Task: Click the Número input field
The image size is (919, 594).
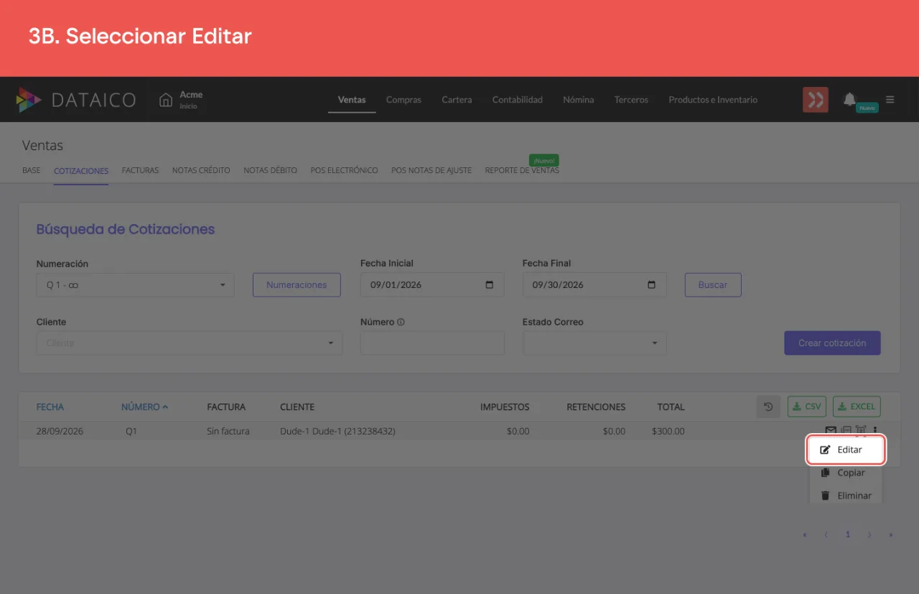Action: (432, 343)
